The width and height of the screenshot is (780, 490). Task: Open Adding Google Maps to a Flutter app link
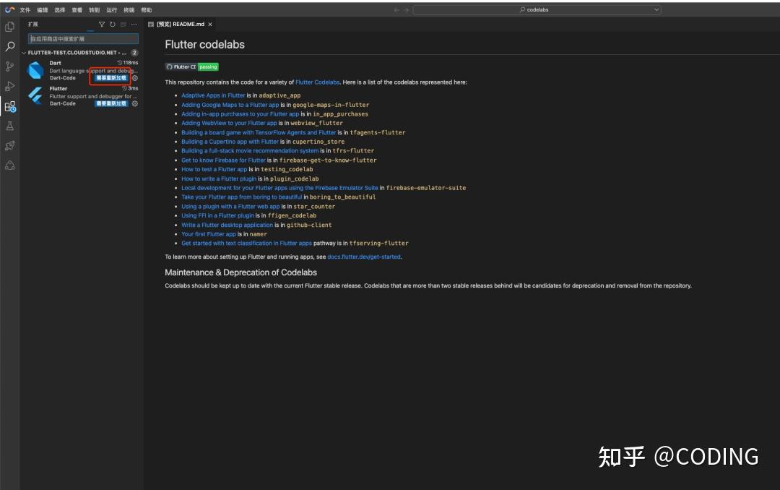tap(230, 105)
